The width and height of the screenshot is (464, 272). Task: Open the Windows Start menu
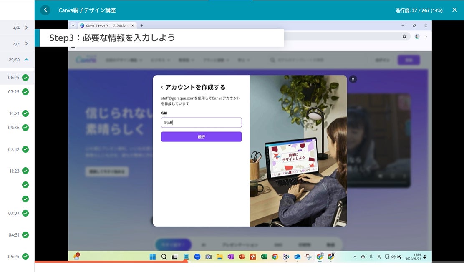pos(153,257)
